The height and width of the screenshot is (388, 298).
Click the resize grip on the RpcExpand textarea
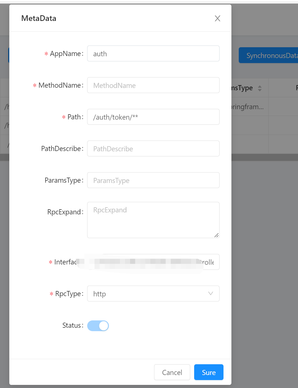pos(217,235)
